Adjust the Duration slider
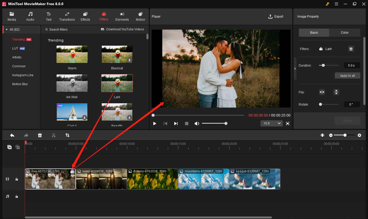The height and width of the screenshot is (219, 368). click(x=323, y=66)
